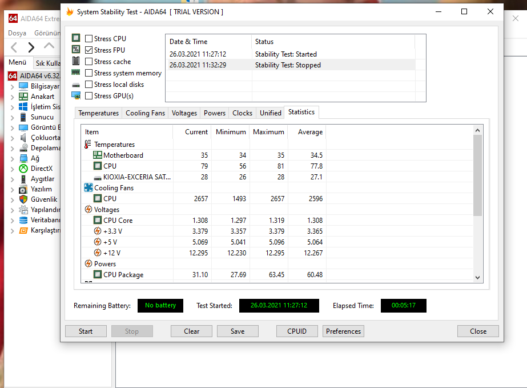
Task: Expand the Aygıtlar tree node
Action: tap(12, 179)
